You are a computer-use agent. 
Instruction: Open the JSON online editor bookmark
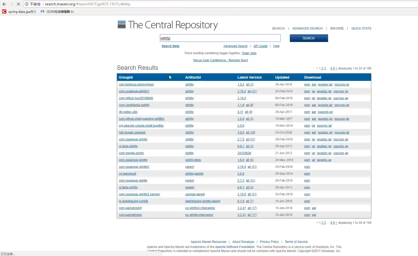click(x=58, y=12)
